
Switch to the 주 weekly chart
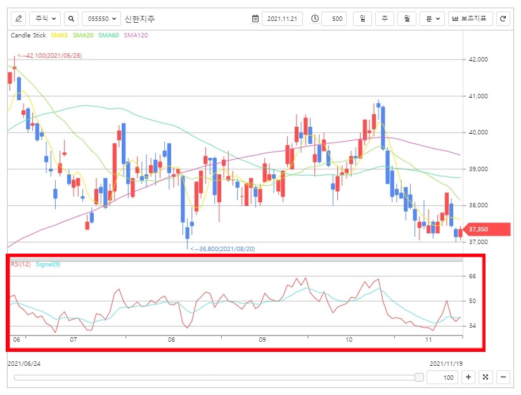[x=385, y=18]
